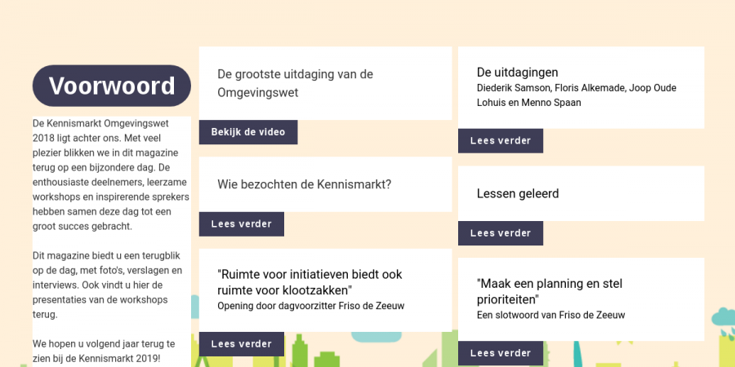
Task: Open 'De grootste uitdaging van de Omgevingswet' title
Action: pos(295,83)
